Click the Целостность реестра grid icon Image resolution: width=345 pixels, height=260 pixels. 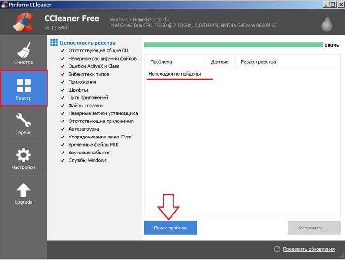click(x=54, y=42)
